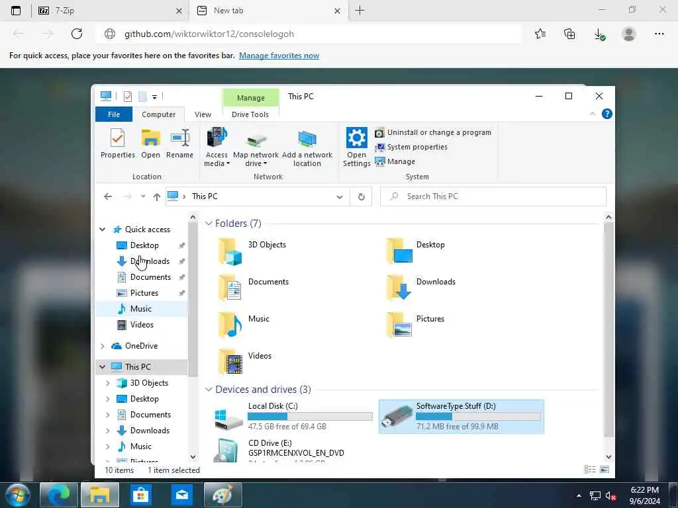Switch to large icons view layout
This screenshot has width=678, height=508.
pyautogui.click(x=605, y=470)
